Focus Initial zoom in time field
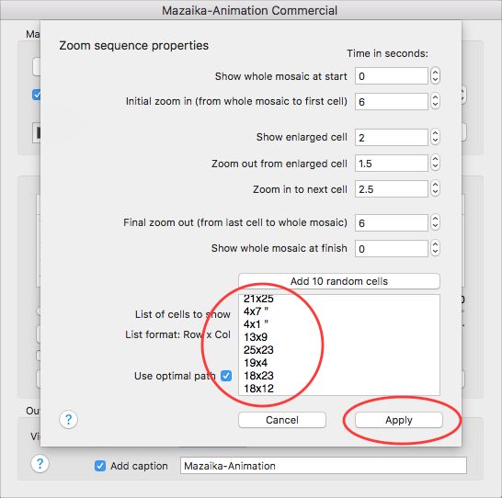The height and width of the screenshot is (498, 502). click(392, 102)
